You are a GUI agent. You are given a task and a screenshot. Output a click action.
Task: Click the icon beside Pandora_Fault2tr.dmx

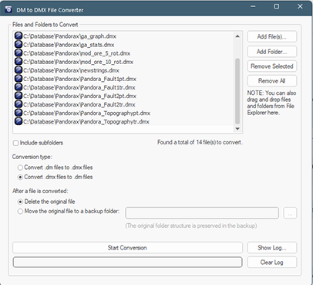[19, 104]
